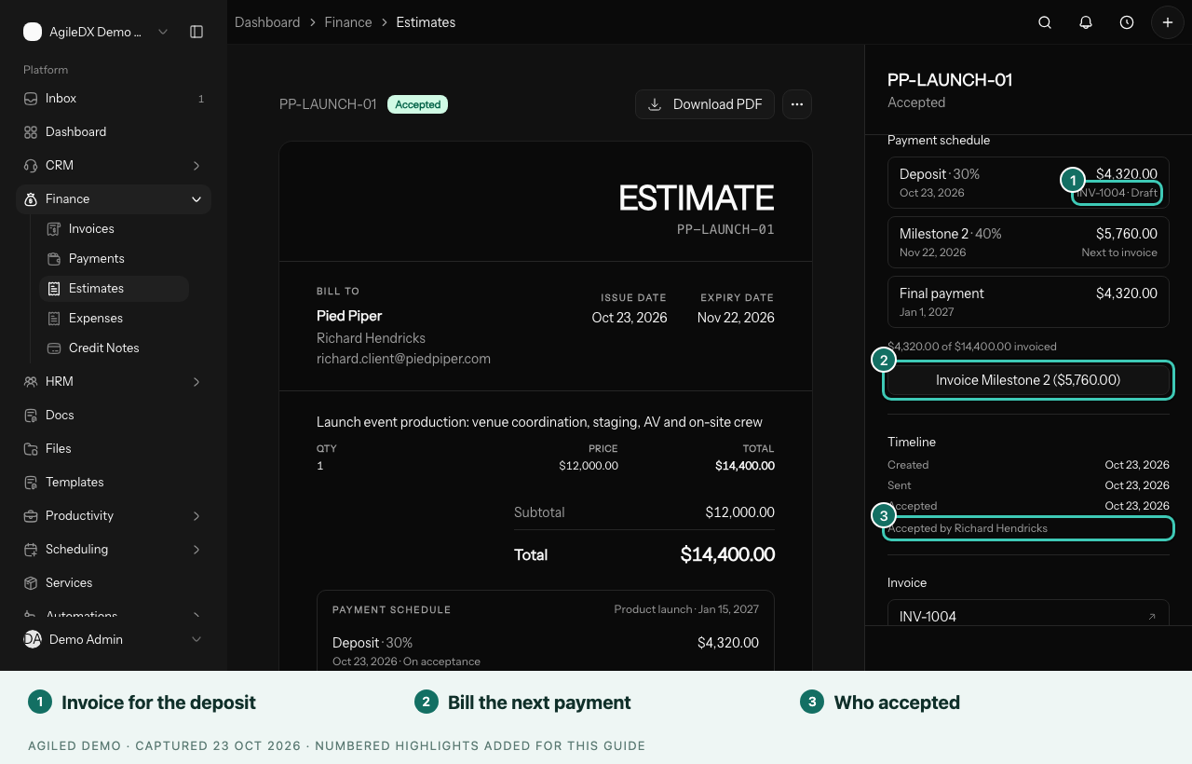Click the Finance breadcrumb link

coord(348,22)
